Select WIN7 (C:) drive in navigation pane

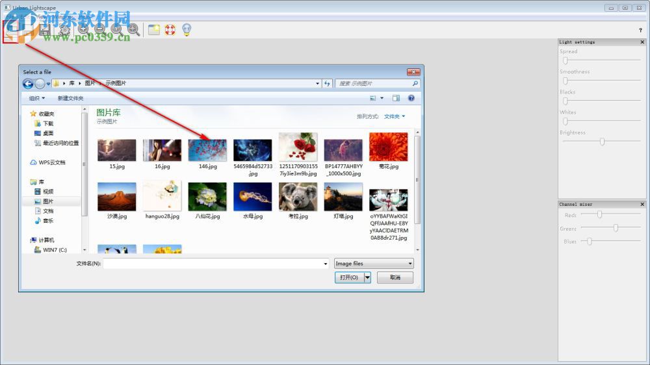(x=55, y=250)
